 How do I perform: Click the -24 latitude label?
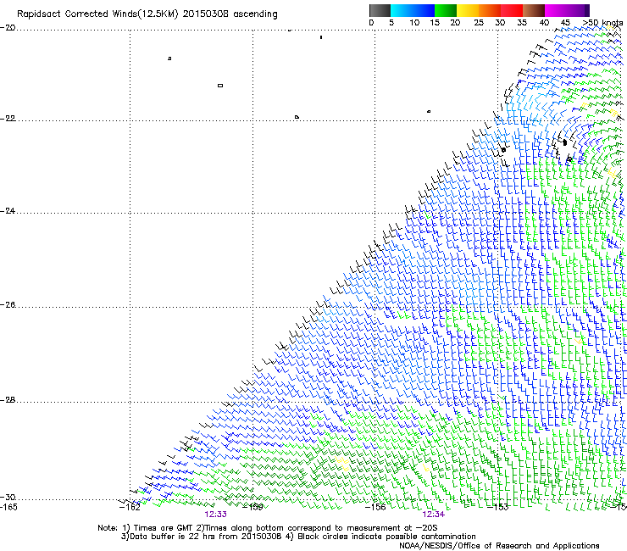pos(8,210)
